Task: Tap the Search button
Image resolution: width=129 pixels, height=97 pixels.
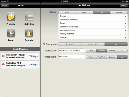Action: point(124,5)
